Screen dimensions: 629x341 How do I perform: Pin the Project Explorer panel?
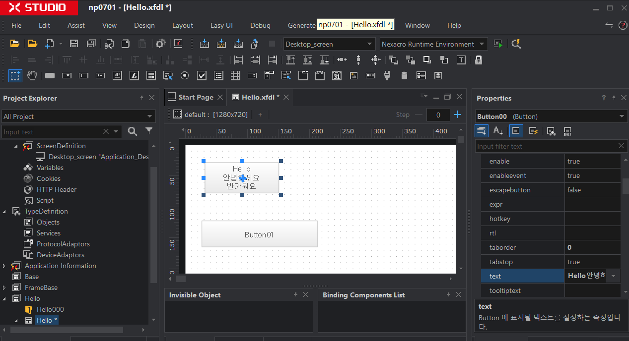(x=141, y=98)
